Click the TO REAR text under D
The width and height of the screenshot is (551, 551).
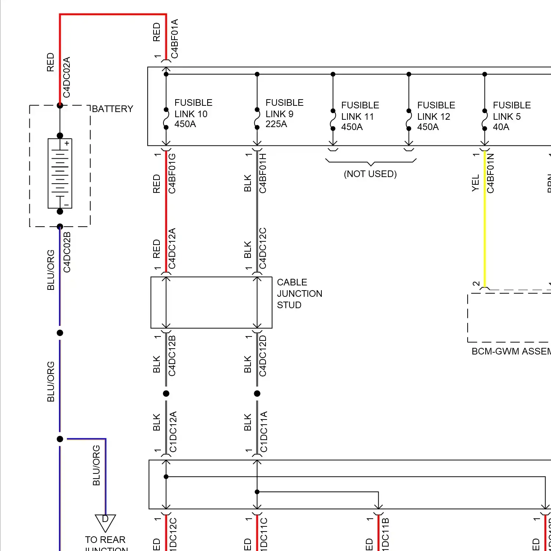(x=105, y=540)
